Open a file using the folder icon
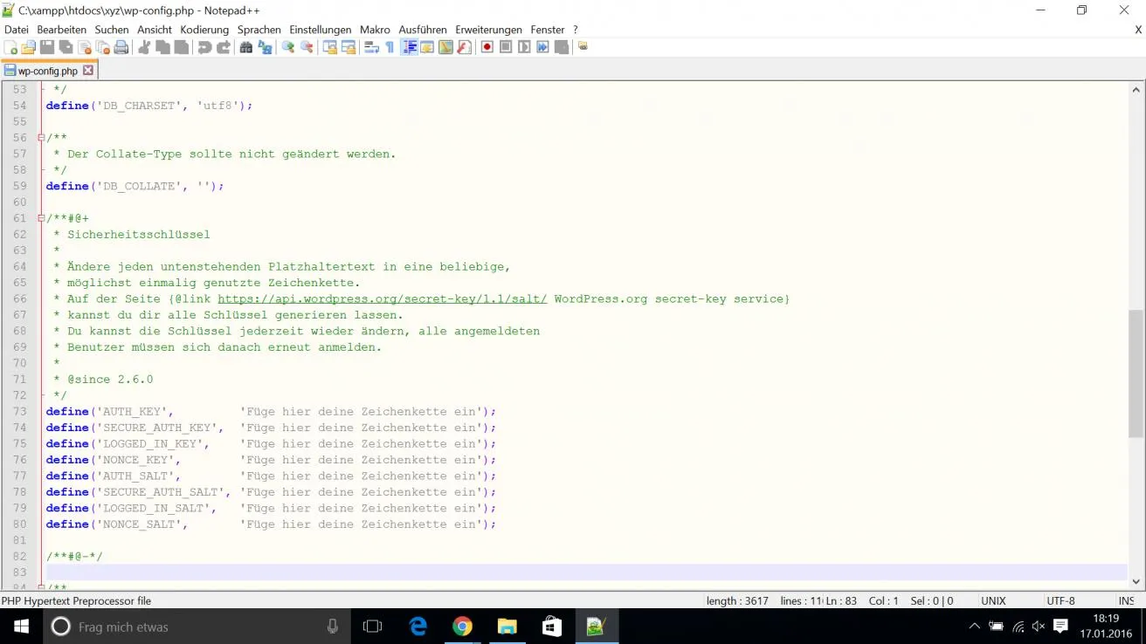 pyautogui.click(x=28, y=47)
